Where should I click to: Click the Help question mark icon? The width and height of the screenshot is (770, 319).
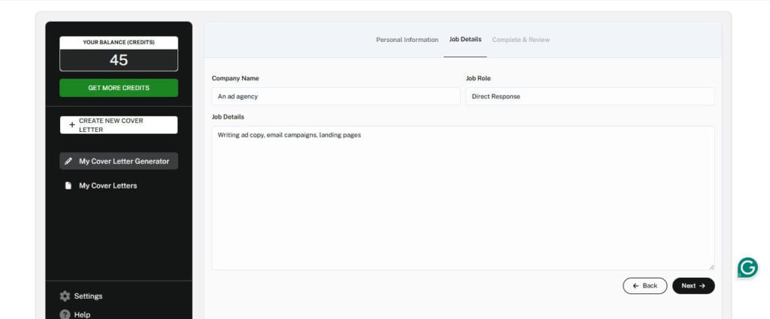click(65, 314)
